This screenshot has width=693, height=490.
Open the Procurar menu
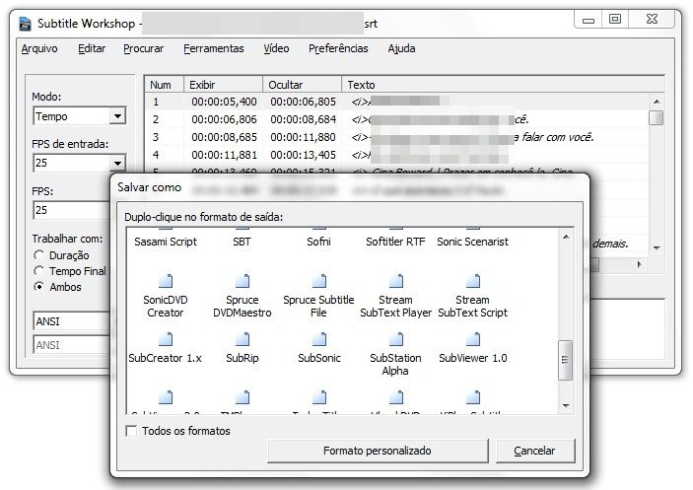pyautogui.click(x=144, y=48)
